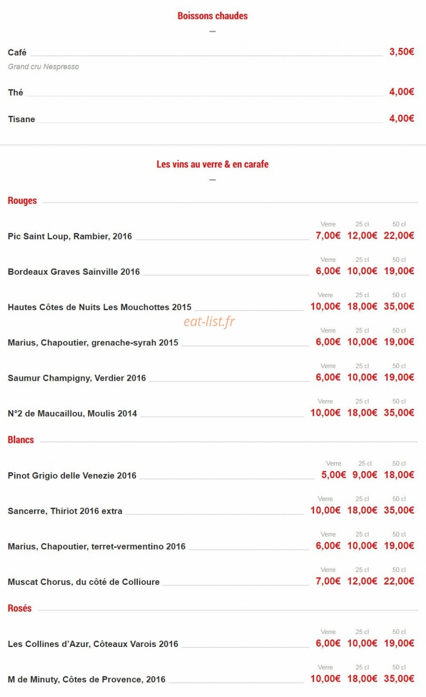
Task: Click the 3,50€ price for Café
Action: [401, 52]
